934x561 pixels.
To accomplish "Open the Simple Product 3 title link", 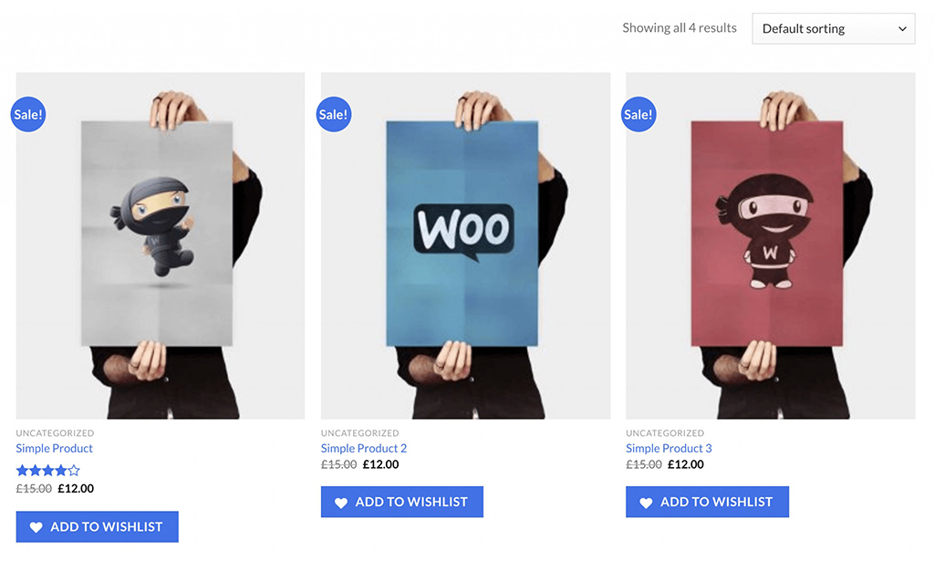I will pos(669,449).
